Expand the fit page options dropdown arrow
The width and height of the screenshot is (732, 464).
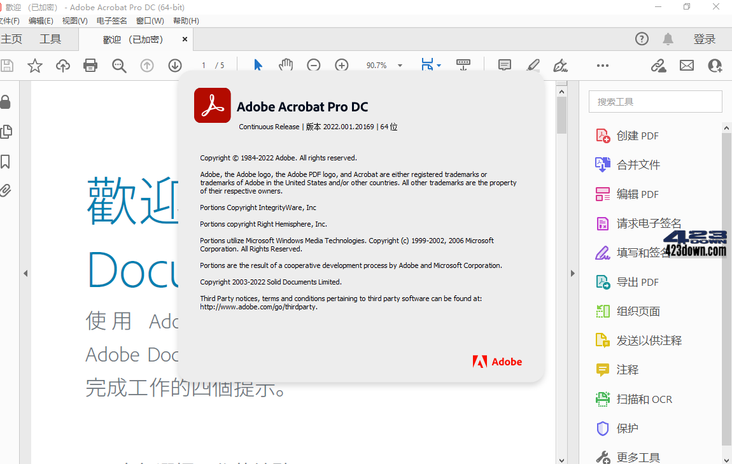pos(439,66)
